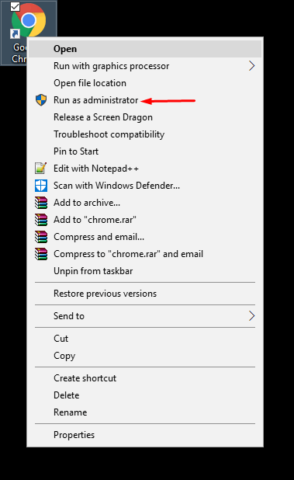Choose Open from the context menu

coord(145,49)
